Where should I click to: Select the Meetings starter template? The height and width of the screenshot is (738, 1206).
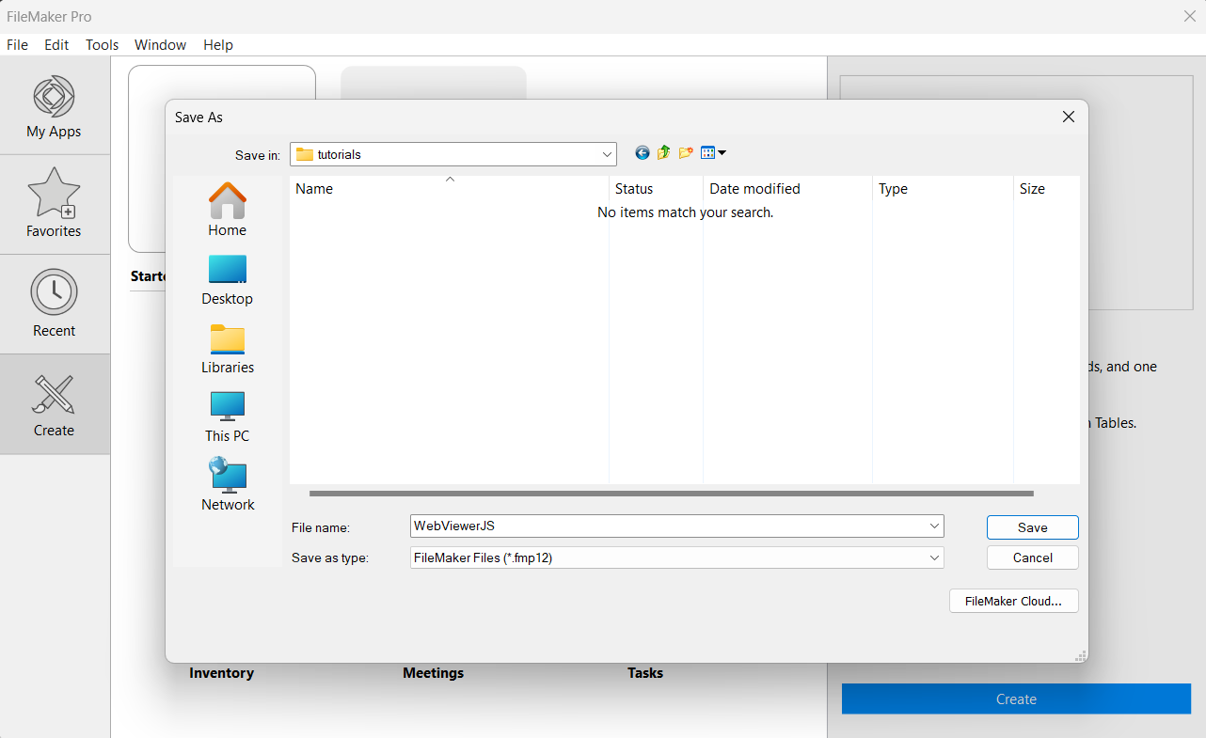click(x=433, y=673)
